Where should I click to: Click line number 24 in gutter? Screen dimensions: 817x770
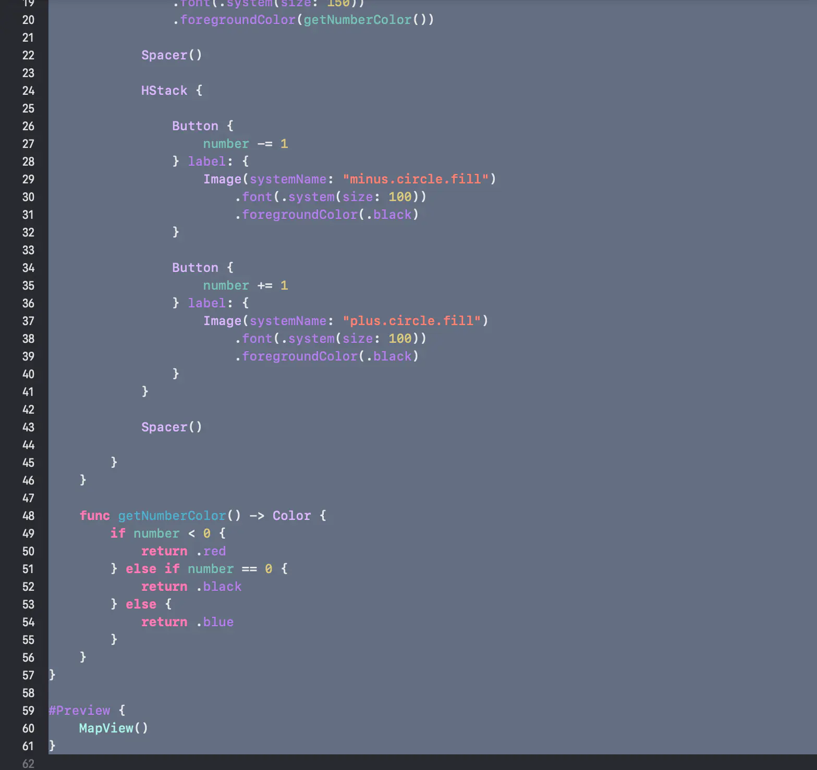28,91
